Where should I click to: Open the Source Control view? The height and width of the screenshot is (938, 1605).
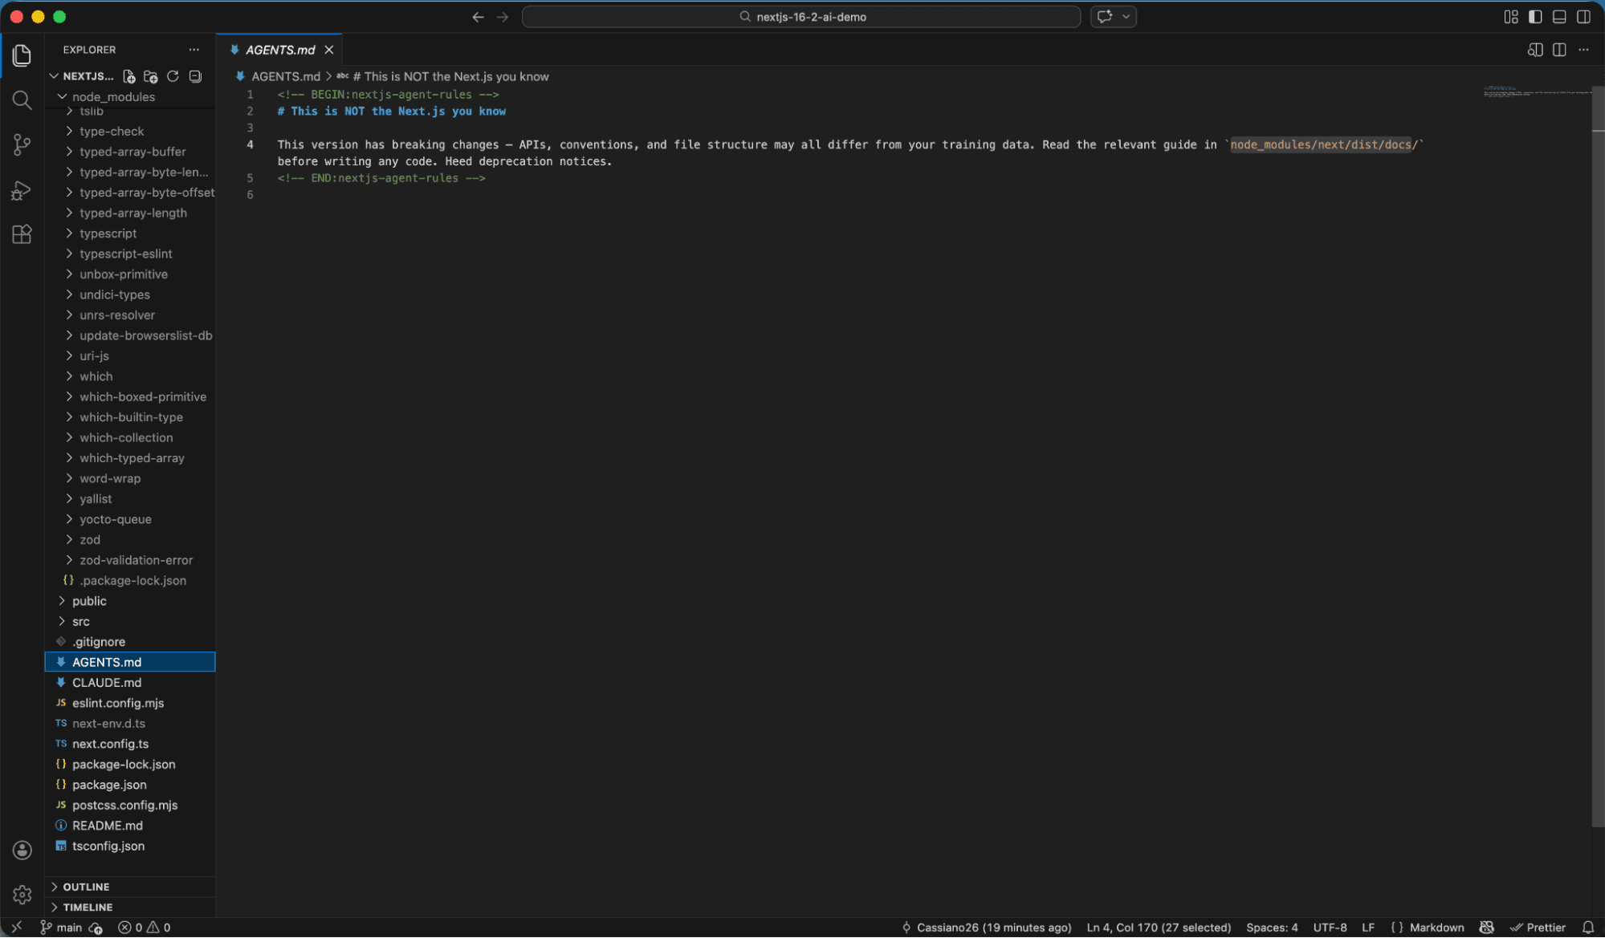[x=22, y=144]
